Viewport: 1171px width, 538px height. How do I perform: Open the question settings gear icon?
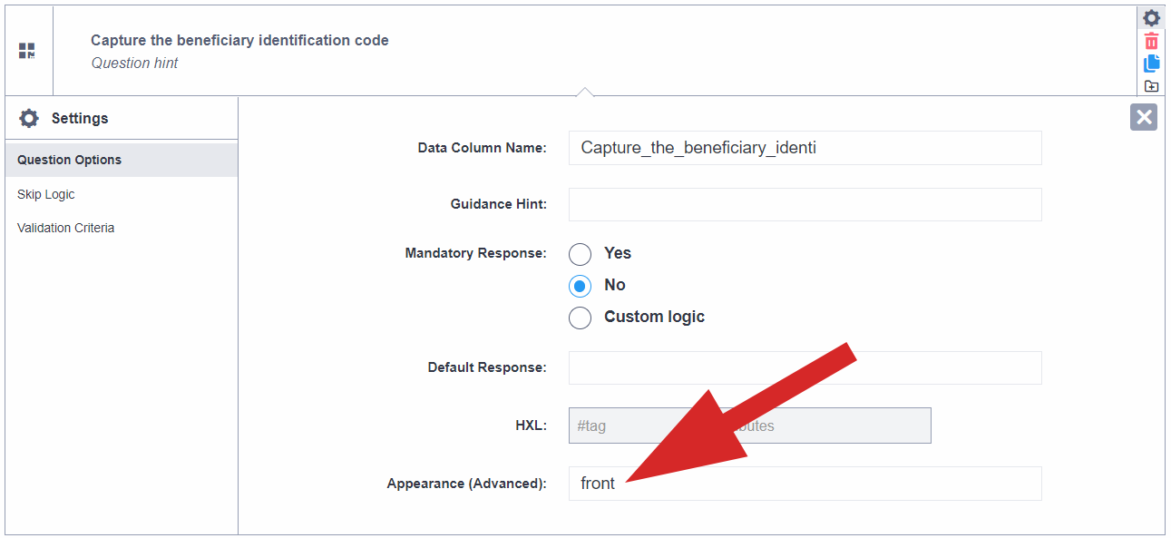(1151, 17)
